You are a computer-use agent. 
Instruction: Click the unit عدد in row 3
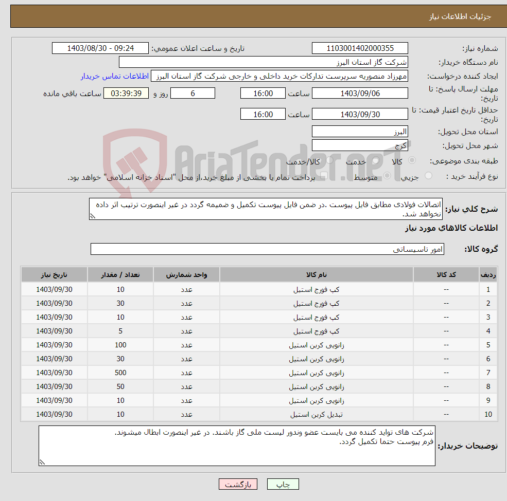coord(186,318)
